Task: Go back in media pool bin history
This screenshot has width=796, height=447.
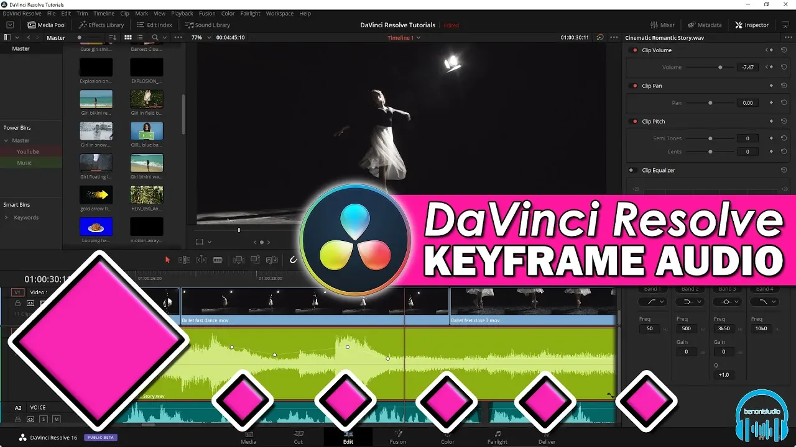Action: (28, 37)
